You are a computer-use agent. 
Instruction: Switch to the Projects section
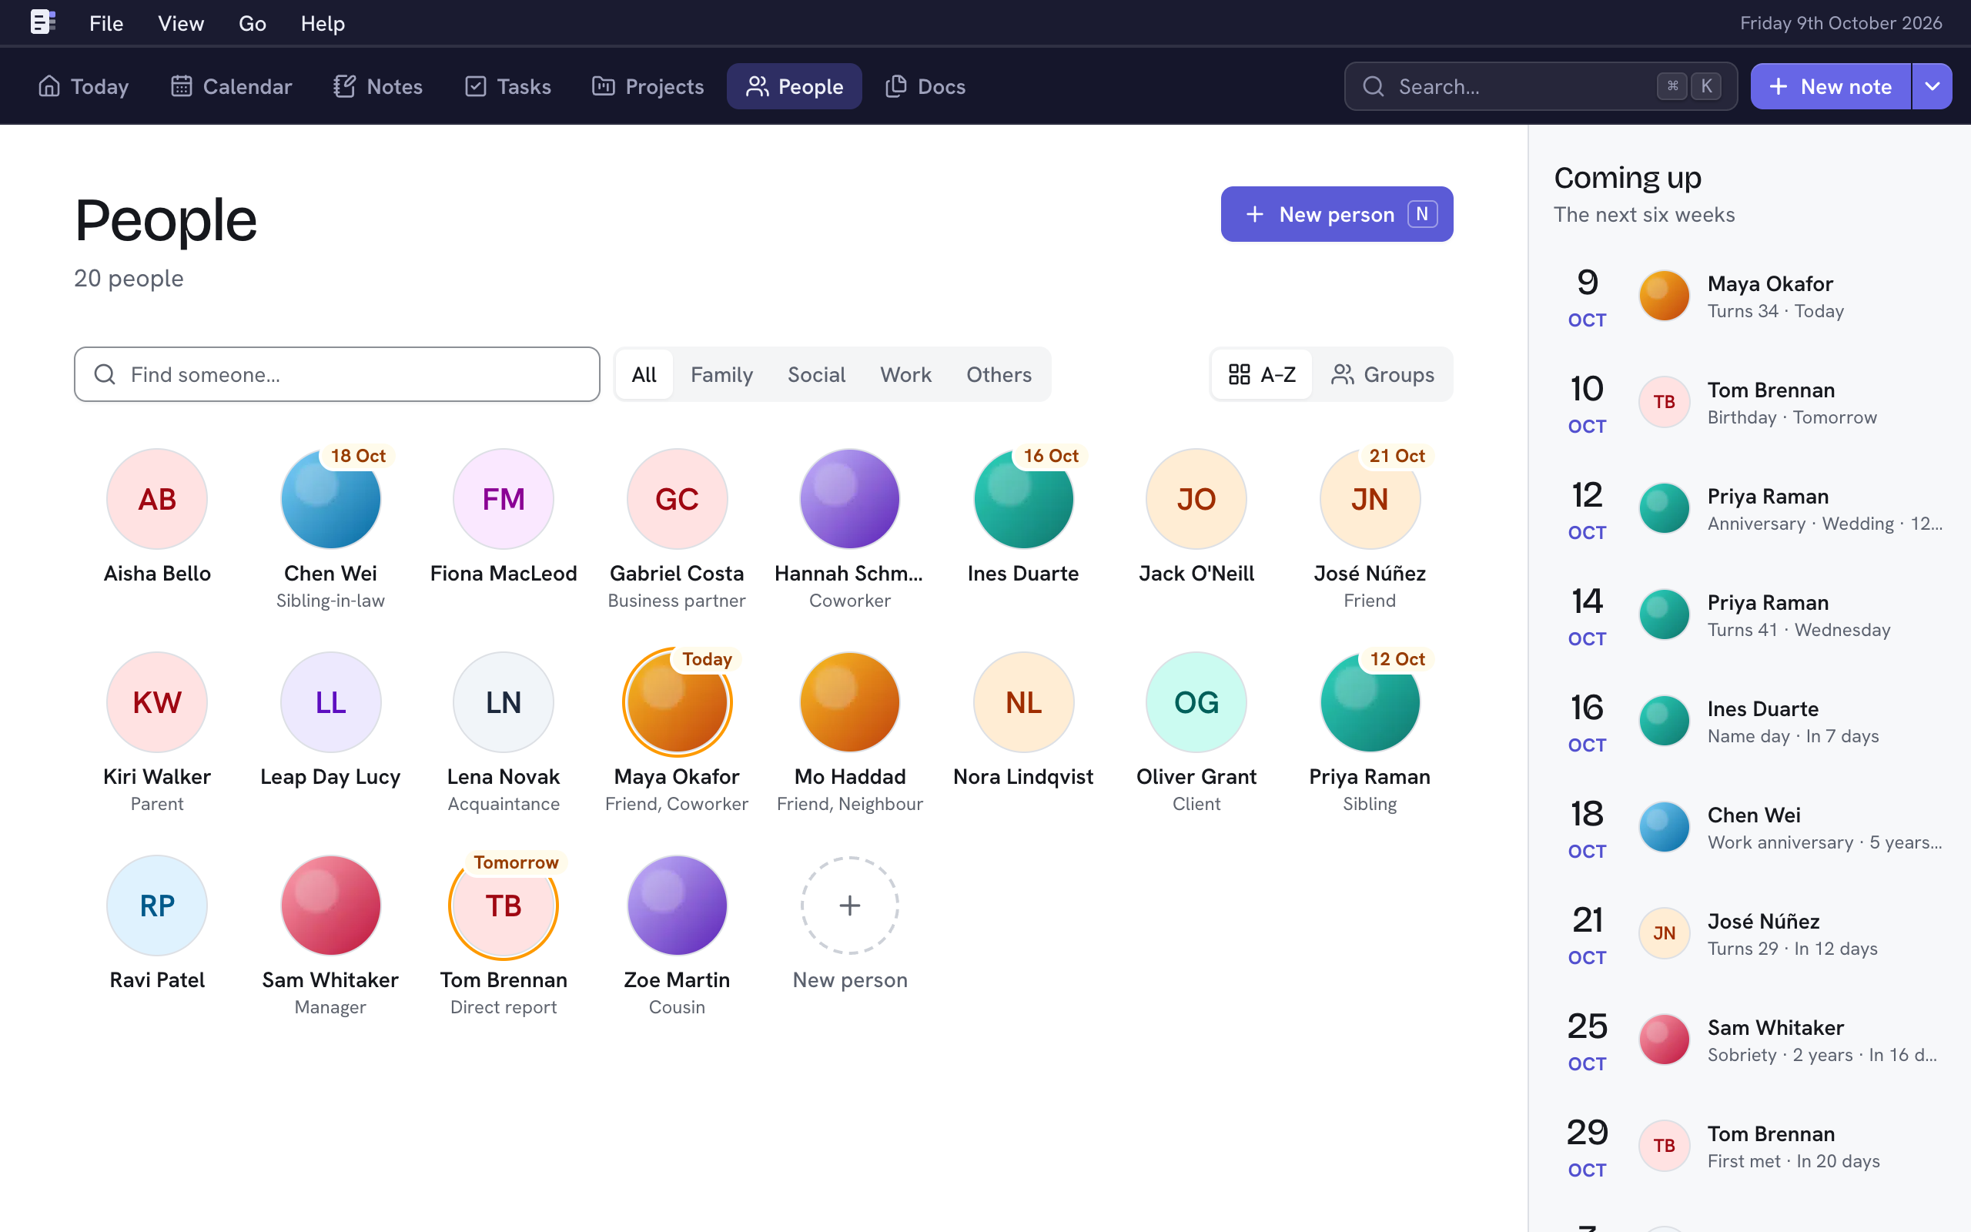tap(648, 86)
